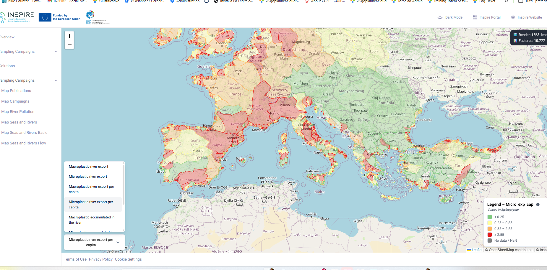
Task: Zoom in on the map
Action: pos(69,36)
